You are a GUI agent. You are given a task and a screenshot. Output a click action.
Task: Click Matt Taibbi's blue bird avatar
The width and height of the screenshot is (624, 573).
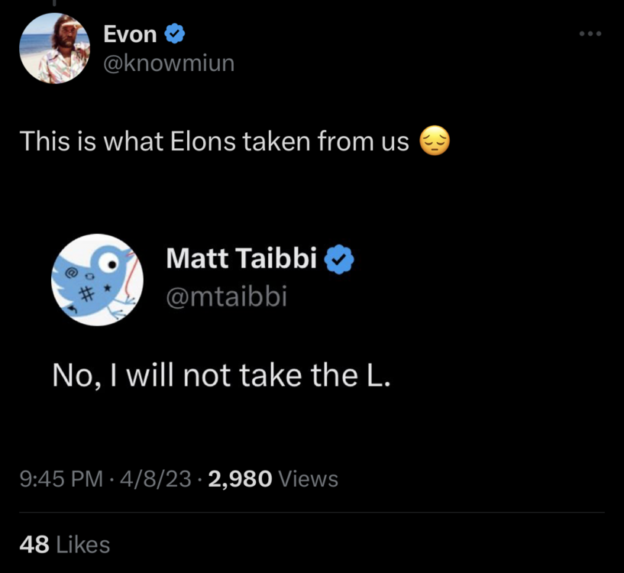[96, 280]
